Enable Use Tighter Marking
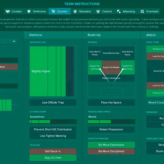 click(x=53, y=136)
